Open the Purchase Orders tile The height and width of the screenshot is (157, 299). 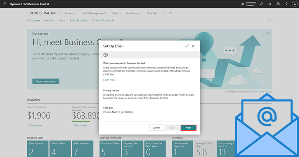click(x=110, y=149)
